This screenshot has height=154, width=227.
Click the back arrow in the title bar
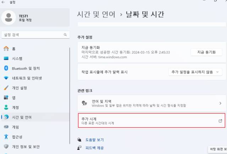pos(3,2)
